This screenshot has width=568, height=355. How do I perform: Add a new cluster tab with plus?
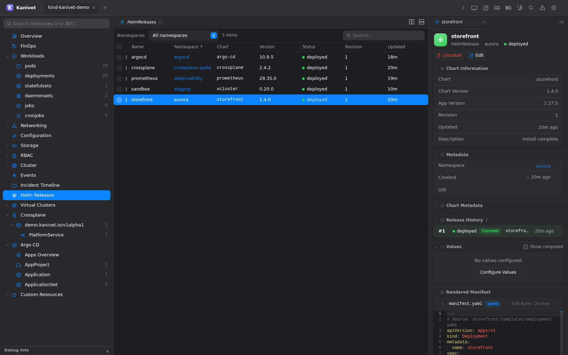(105, 7)
